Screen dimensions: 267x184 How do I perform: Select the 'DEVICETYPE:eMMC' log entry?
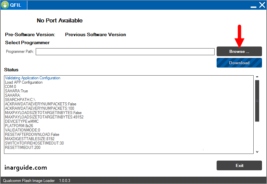point(22,121)
